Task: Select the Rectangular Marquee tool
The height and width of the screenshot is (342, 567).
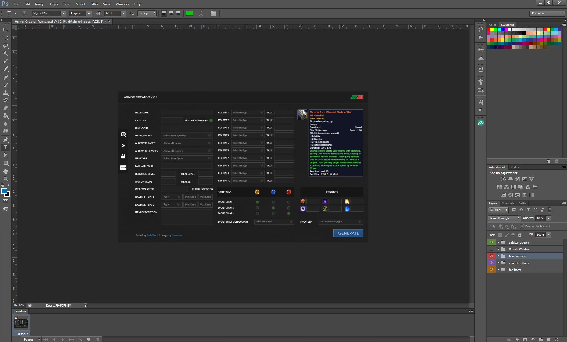Action: coord(6,38)
